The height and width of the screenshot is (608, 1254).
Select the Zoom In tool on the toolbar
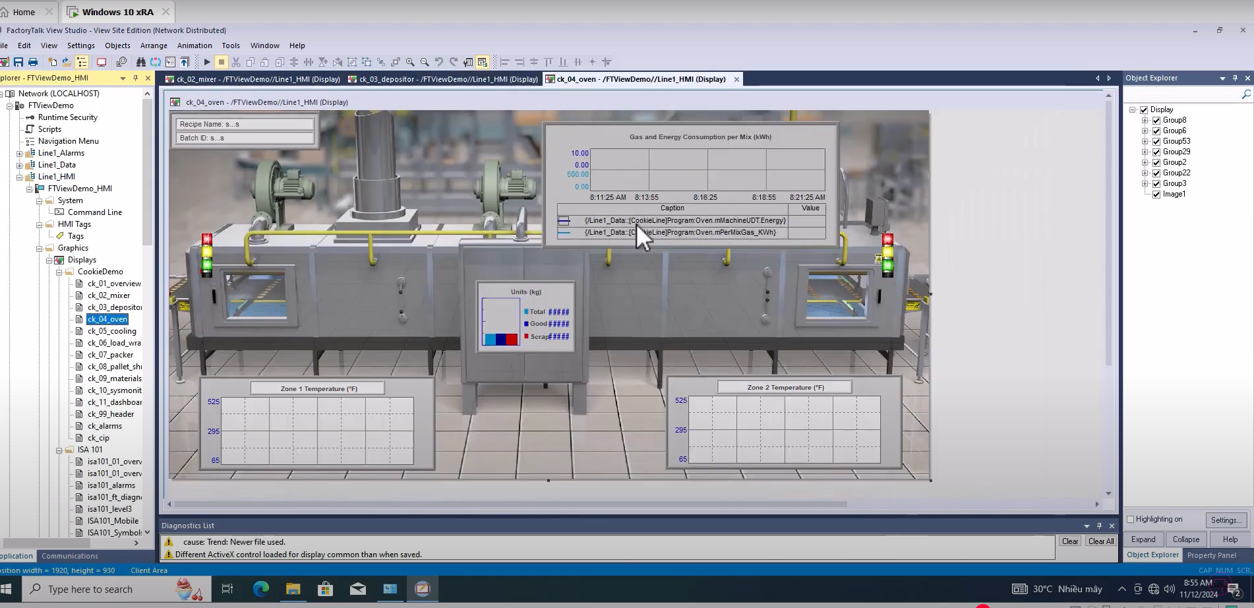[410, 61]
